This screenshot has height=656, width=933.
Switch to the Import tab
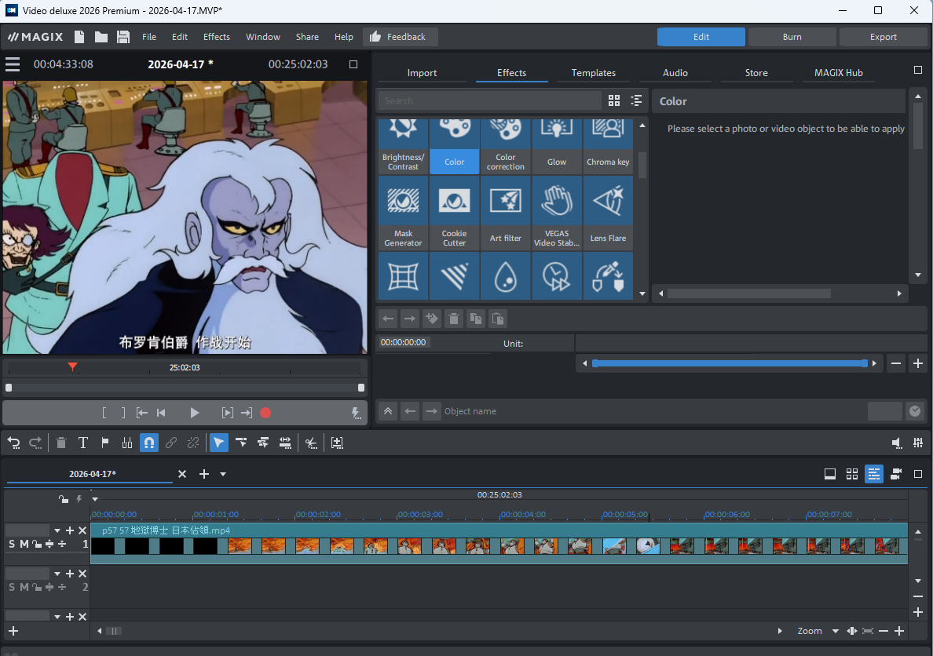(422, 72)
